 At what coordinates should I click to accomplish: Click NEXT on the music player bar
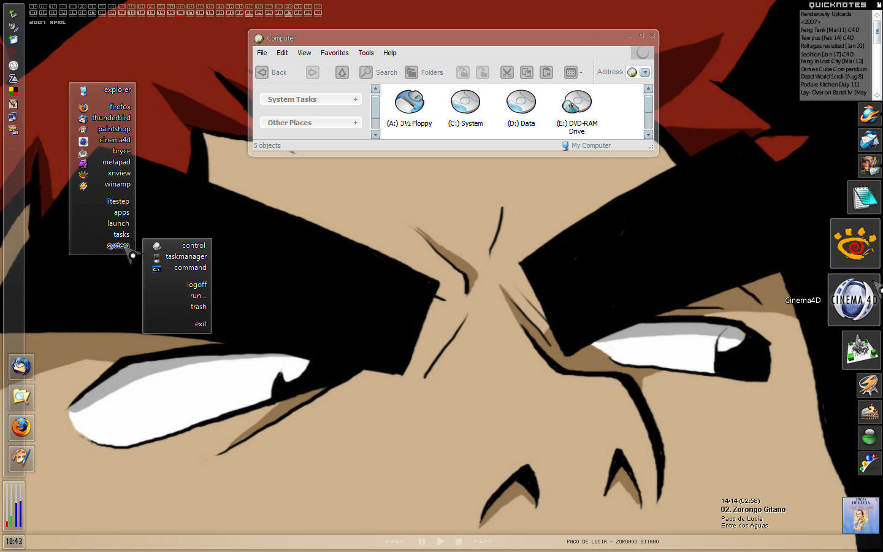(483, 542)
